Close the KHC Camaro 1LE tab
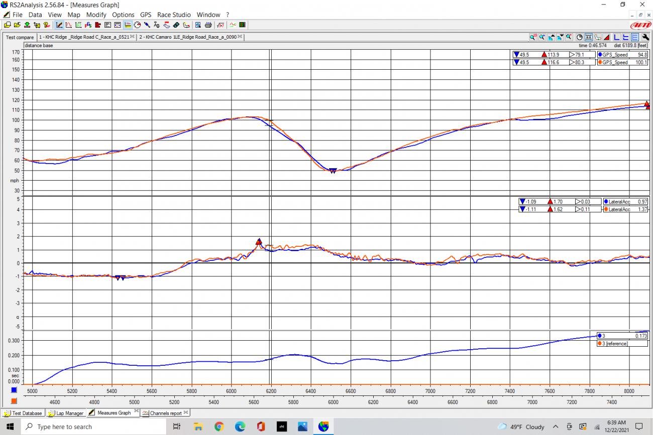The height and width of the screenshot is (435, 653). point(241,37)
